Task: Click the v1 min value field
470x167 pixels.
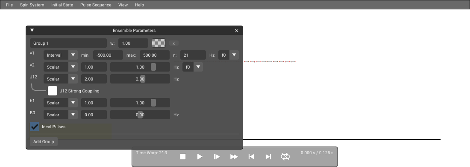Action: coord(108,55)
